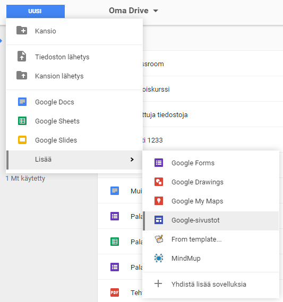Click the From template pencil icon
This screenshot has width=283, height=302.
click(159, 239)
